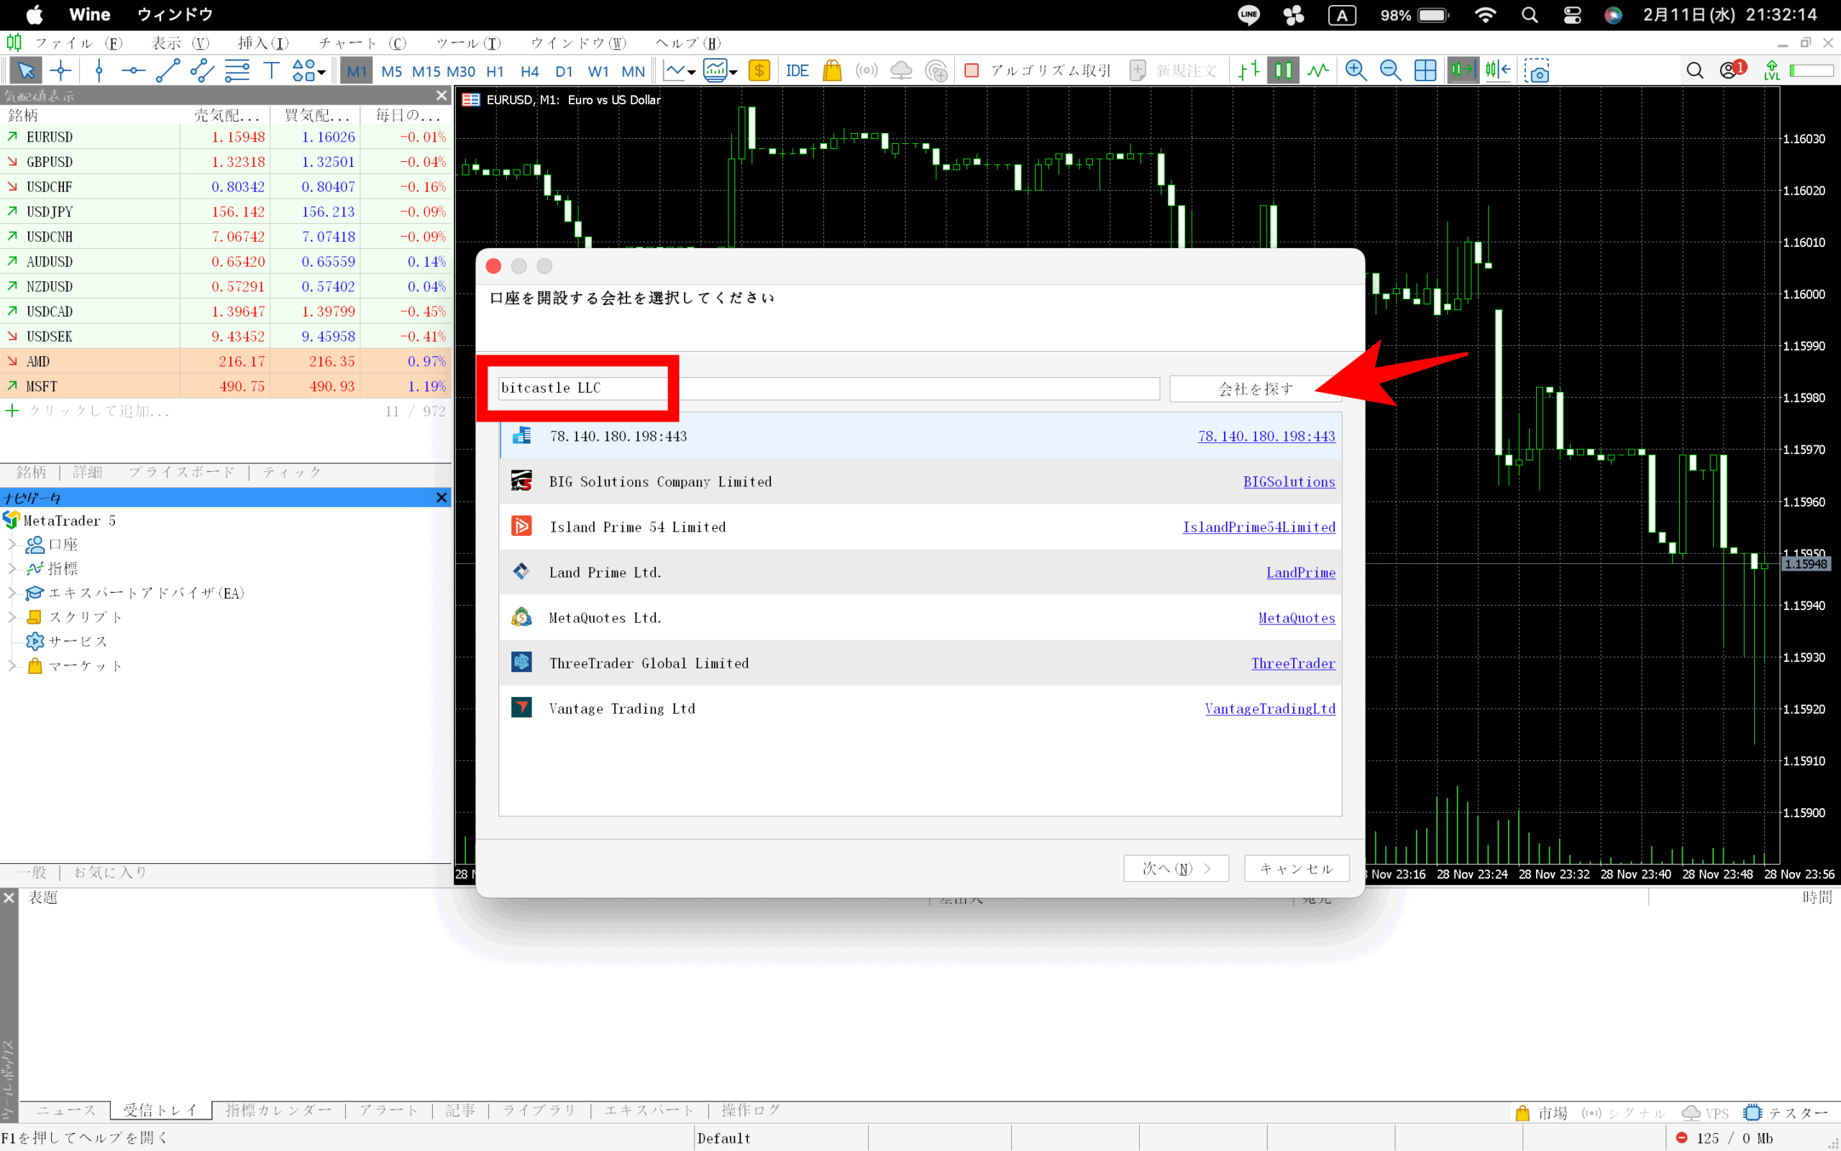Open the IDE MetaEditor button
This screenshot has width=1841, height=1151.
click(x=797, y=70)
